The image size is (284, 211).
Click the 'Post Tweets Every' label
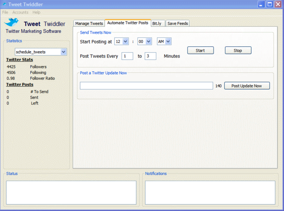[x=99, y=56]
